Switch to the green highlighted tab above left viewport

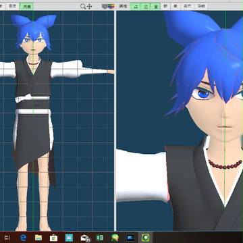pyautogui.click(x=26, y=7)
